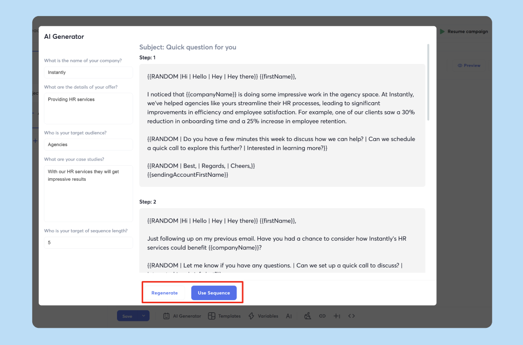Click the code view icon in toolbar
Image resolution: width=523 pixels, height=345 pixels.
coord(352,316)
